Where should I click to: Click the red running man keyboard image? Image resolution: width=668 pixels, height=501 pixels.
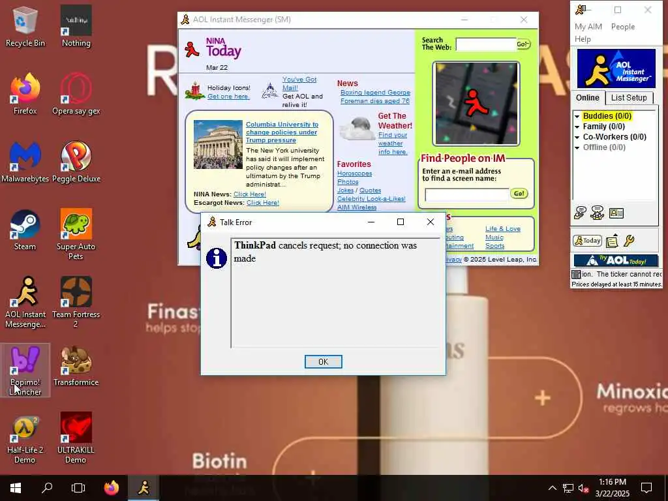tap(476, 104)
